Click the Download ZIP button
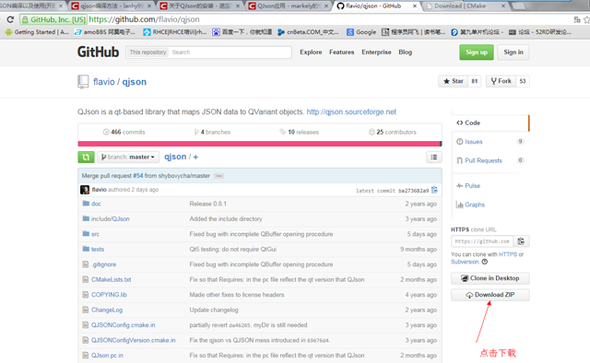 (490, 295)
